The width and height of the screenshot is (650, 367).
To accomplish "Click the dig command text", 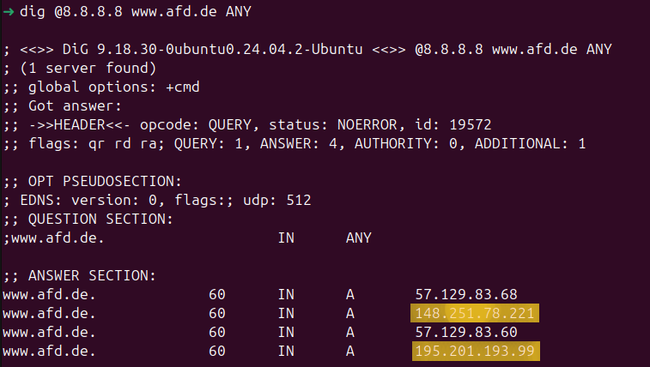I will pos(136,12).
